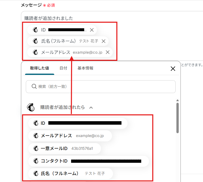This screenshot has height=182, width=203.
Task: Click Mailchimp icon of コンタクトID item
Action: tap(36, 161)
